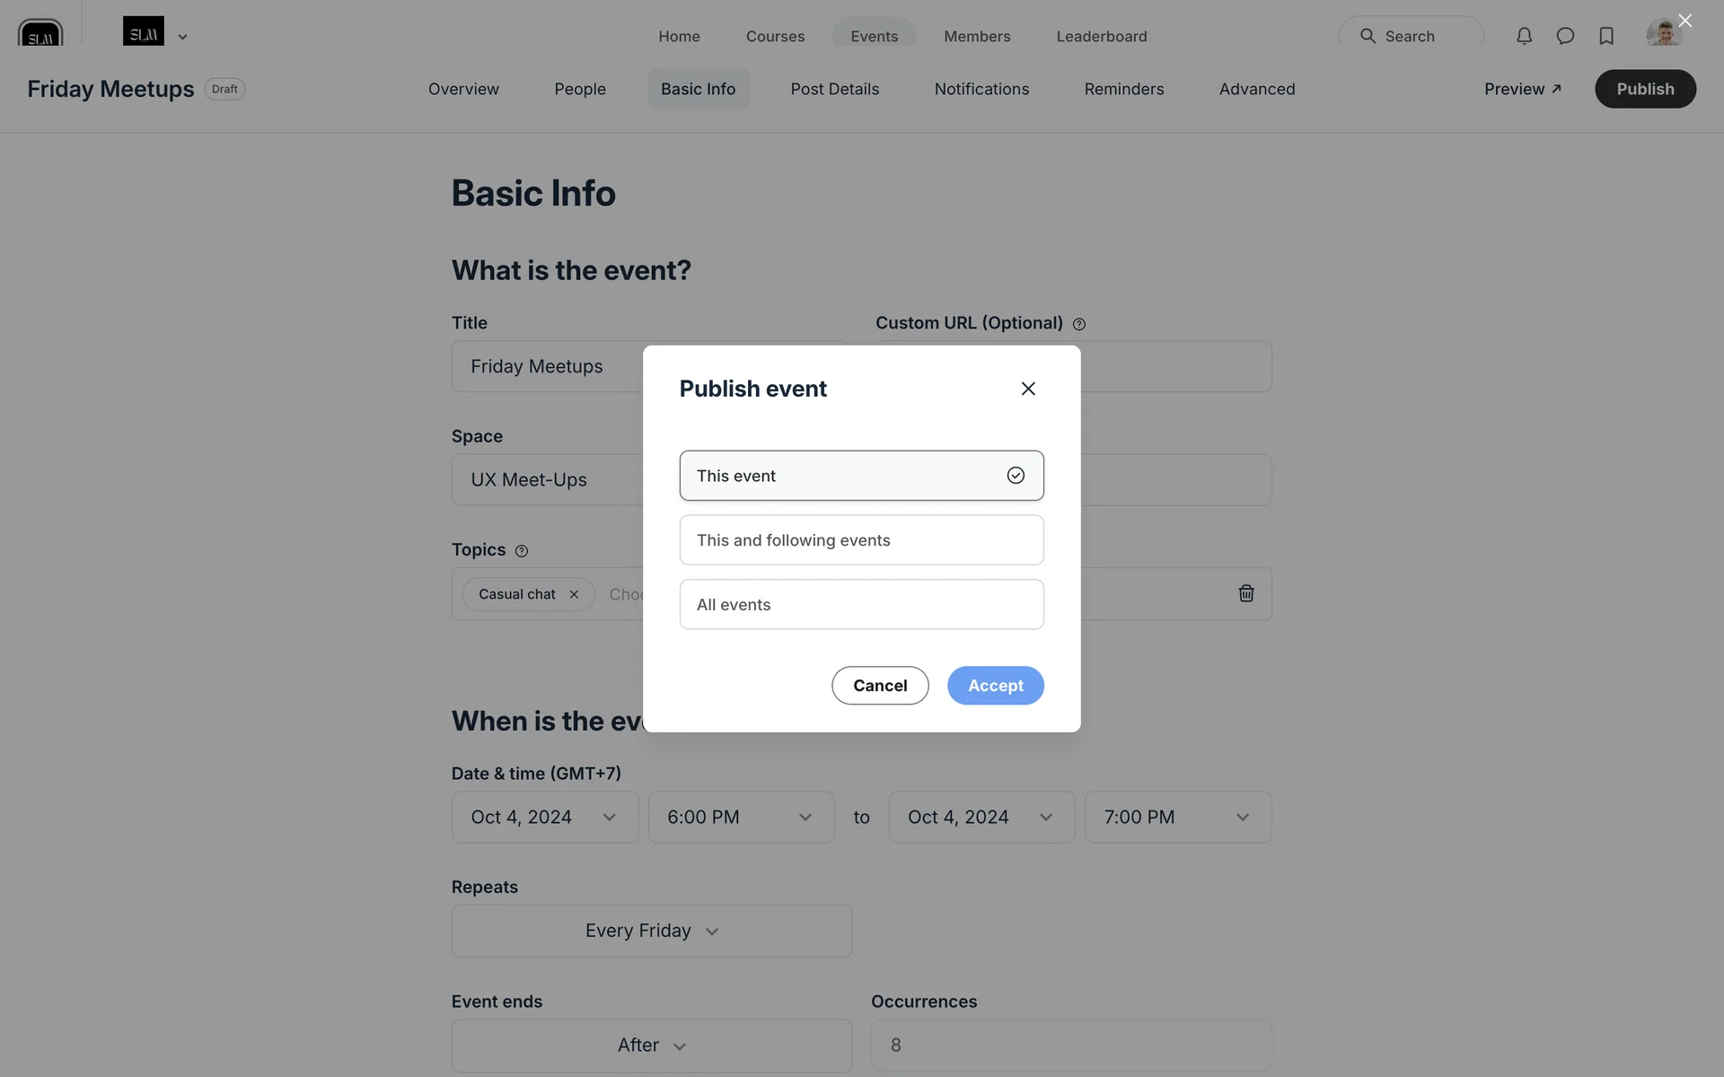This screenshot has width=1724, height=1077.
Task: Open the 6:00 PM start time dropdown
Action: pos(741,817)
